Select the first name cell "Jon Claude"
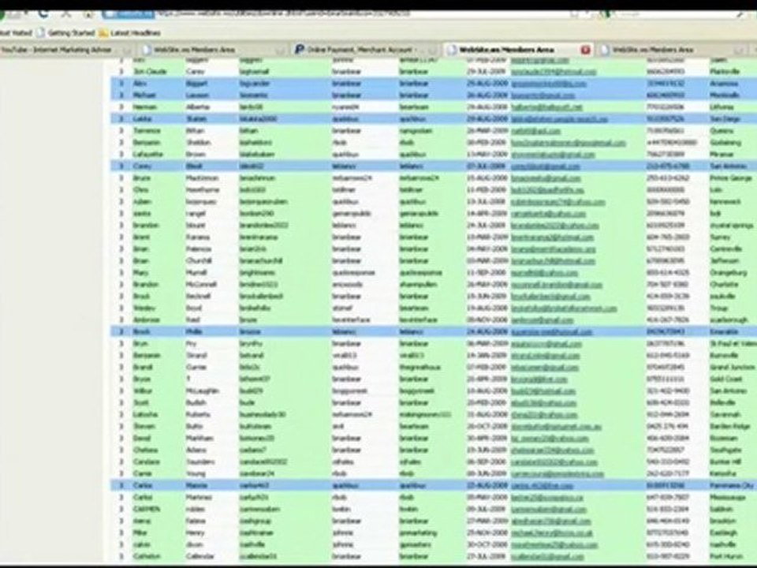The height and width of the screenshot is (568, 757). 150,72
